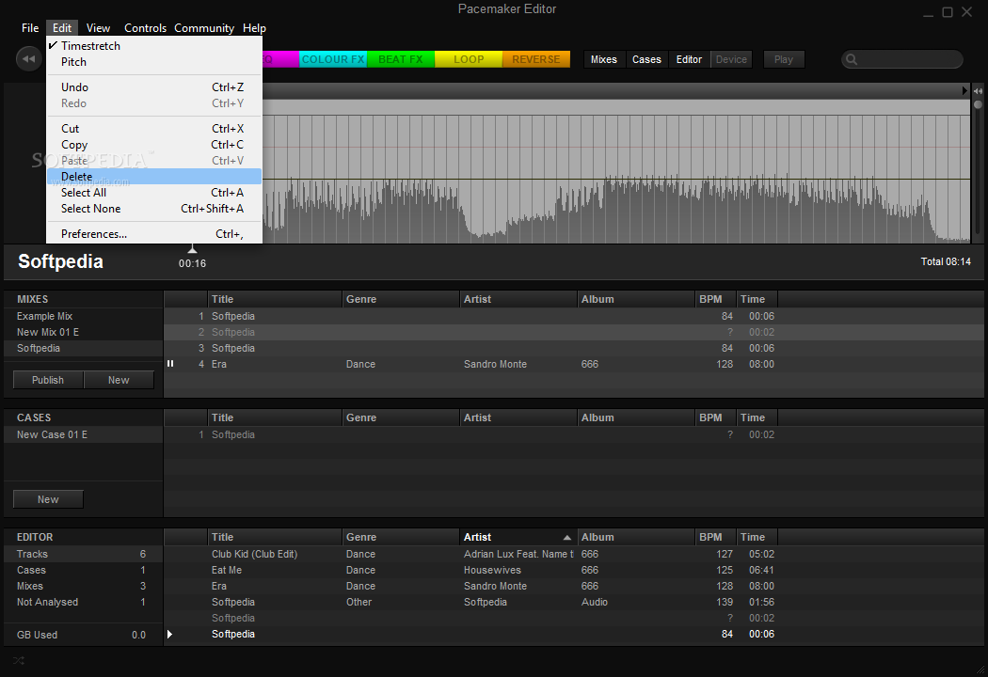Select the Era track in Mixes list
Viewport: 988px width, 677px height.
tap(573, 364)
